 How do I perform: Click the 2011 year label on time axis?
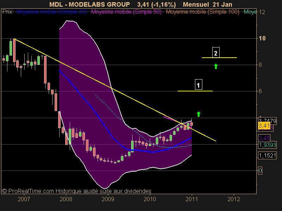192,199
